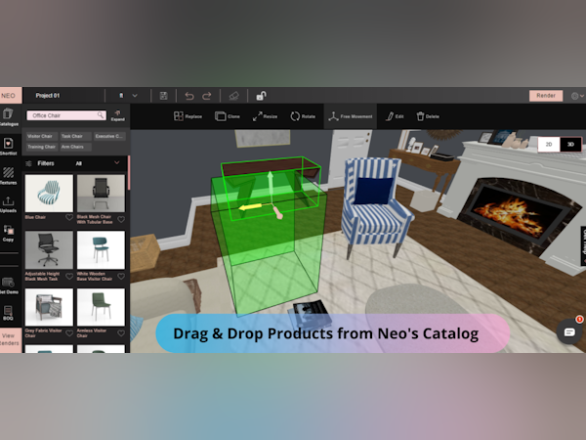
Task: Switch to 2D view
Action: (x=549, y=145)
